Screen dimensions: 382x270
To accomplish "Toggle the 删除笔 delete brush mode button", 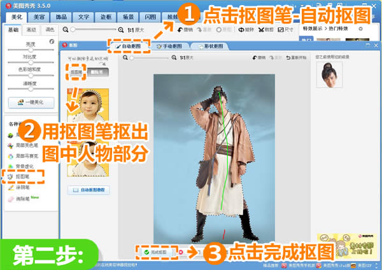I will coord(98,72).
